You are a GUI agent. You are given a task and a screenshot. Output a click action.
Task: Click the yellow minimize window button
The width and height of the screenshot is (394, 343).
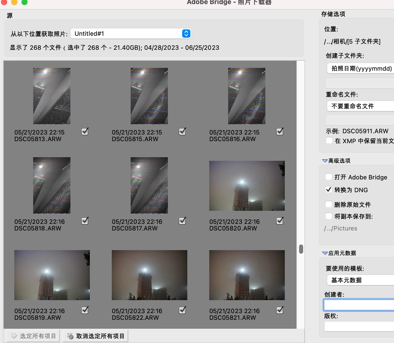(14, 2)
